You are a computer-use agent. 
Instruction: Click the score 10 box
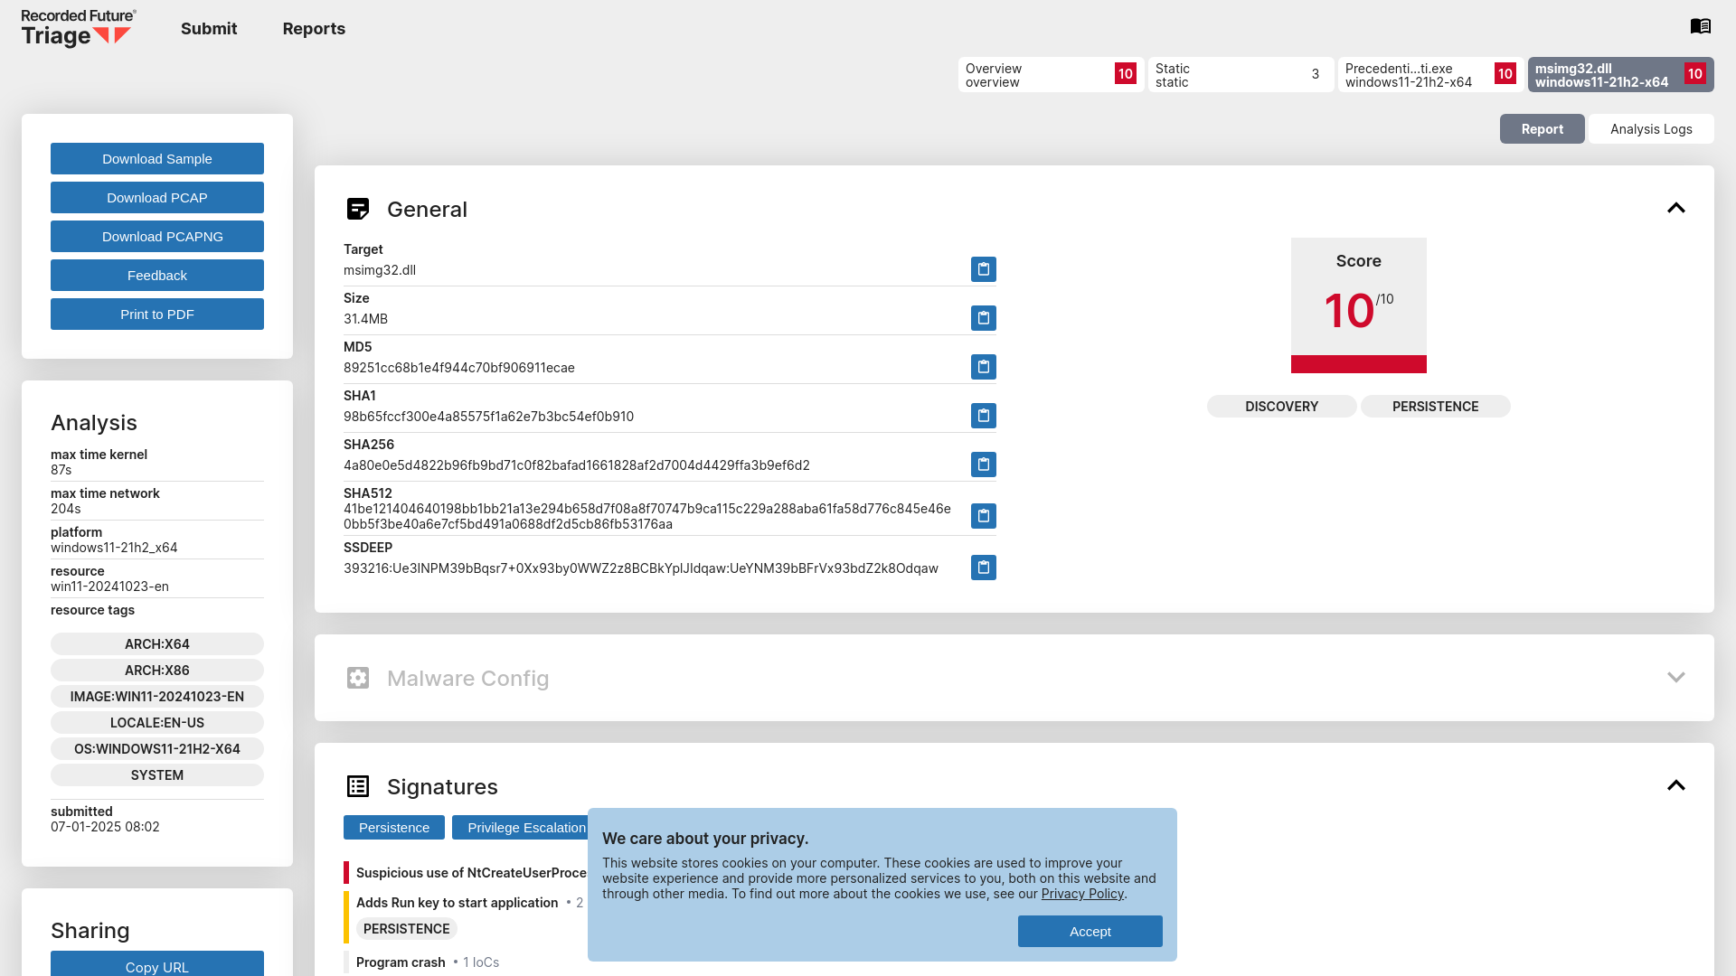pyautogui.click(x=1358, y=305)
